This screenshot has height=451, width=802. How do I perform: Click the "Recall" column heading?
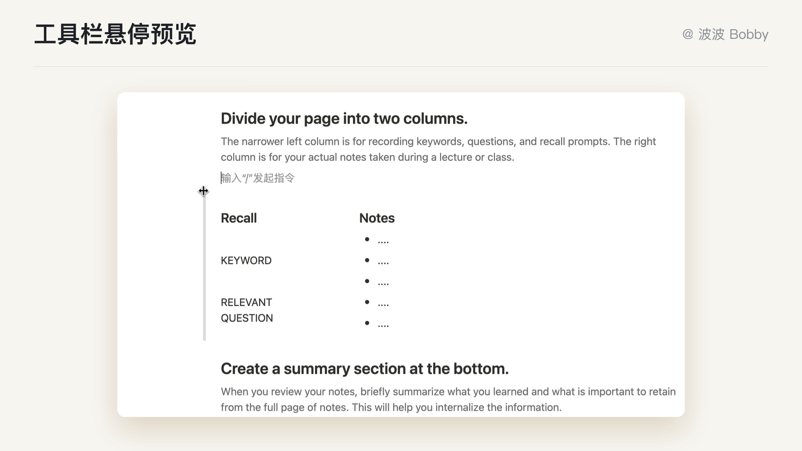click(239, 218)
